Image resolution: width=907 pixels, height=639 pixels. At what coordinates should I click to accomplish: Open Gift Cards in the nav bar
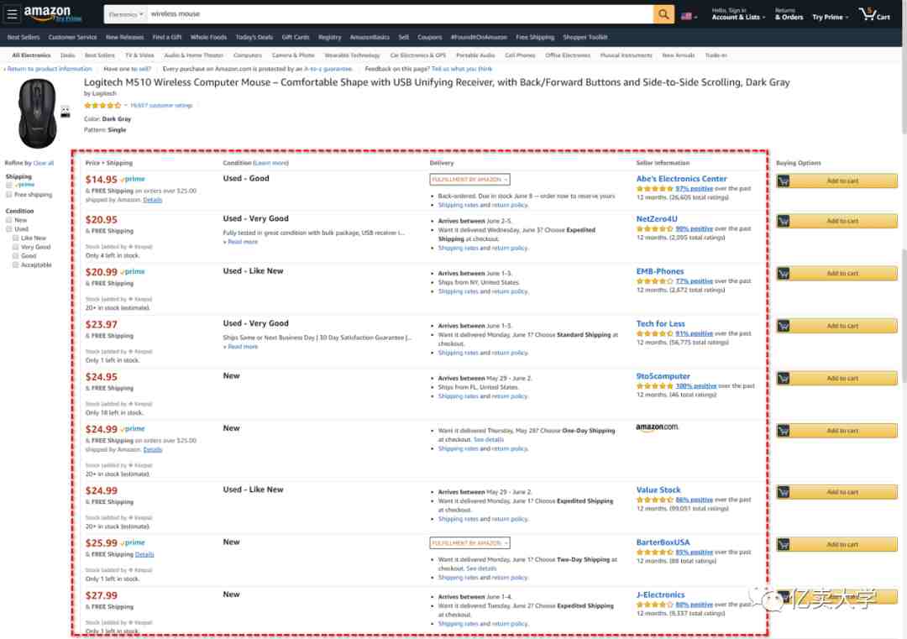pos(296,37)
